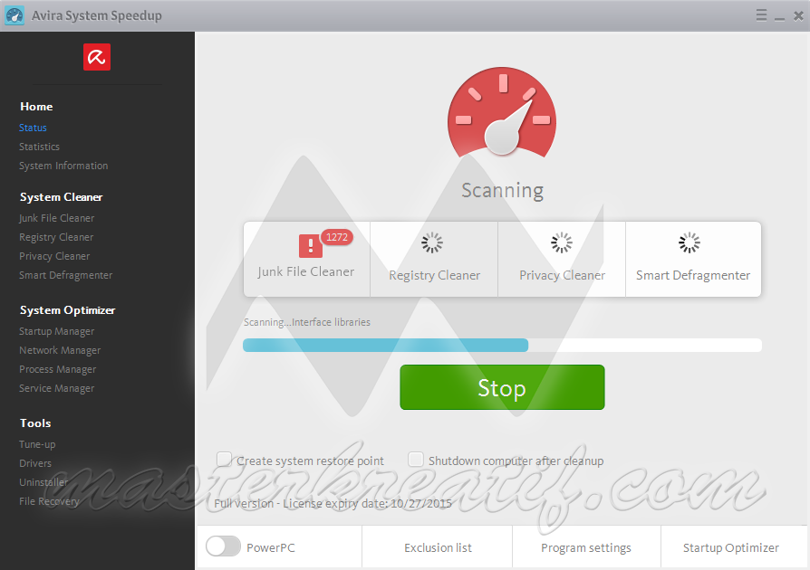Click the Smart Defragmenter loading spinner
Screen dimensions: 810x570
click(689, 242)
